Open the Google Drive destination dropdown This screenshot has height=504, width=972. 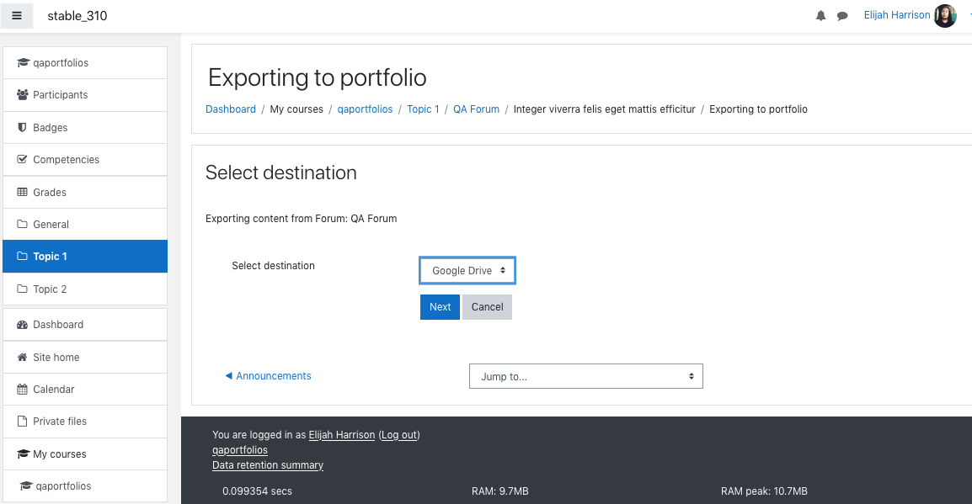coord(467,271)
